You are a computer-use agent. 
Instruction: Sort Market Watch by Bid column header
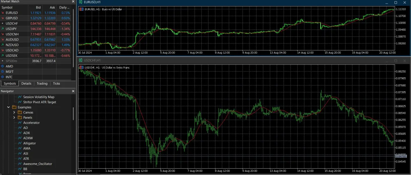[x=38, y=7]
